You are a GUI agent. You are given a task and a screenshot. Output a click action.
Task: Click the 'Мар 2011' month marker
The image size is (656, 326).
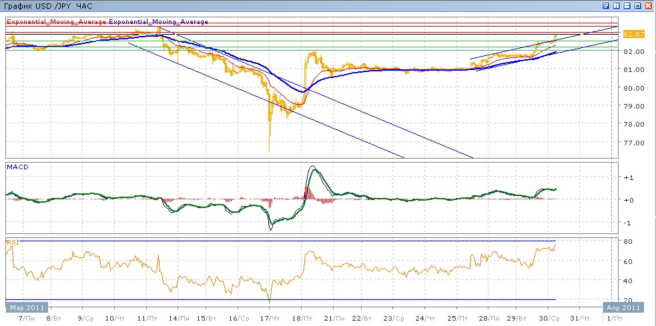[x=27, y=307]
